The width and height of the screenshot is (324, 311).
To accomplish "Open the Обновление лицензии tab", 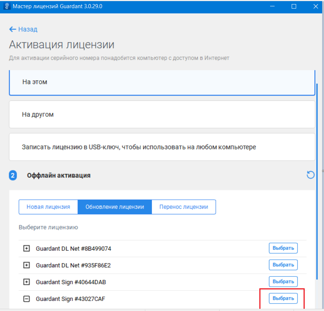I will [x=114, y=207].
